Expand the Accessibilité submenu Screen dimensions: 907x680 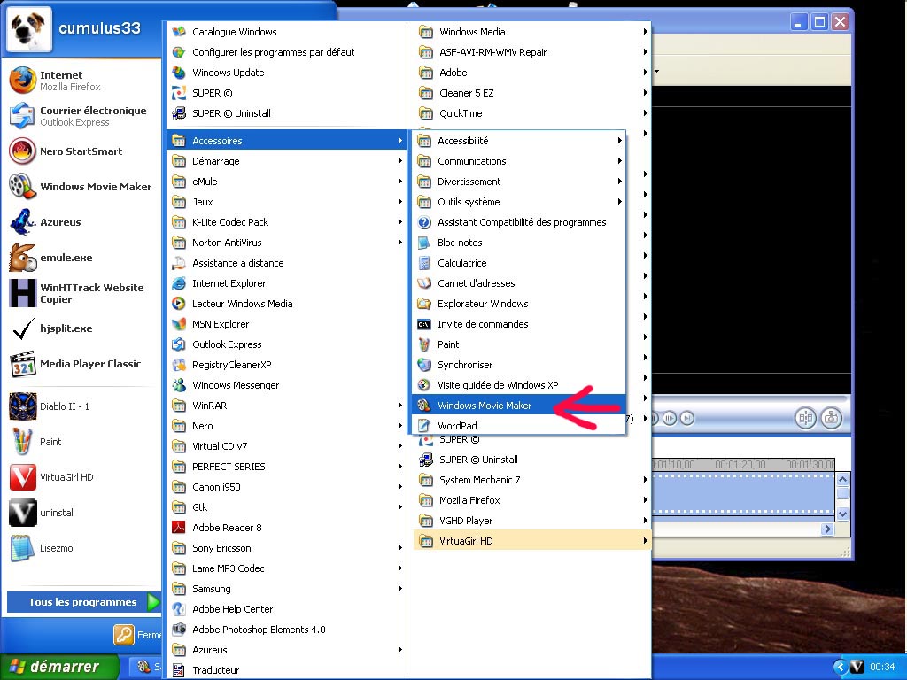tap(519, 141)
